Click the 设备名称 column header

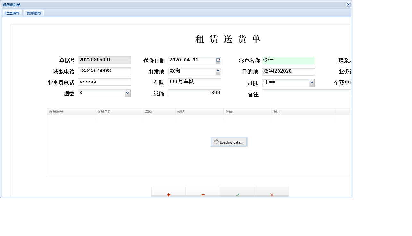tap(119, 111)
